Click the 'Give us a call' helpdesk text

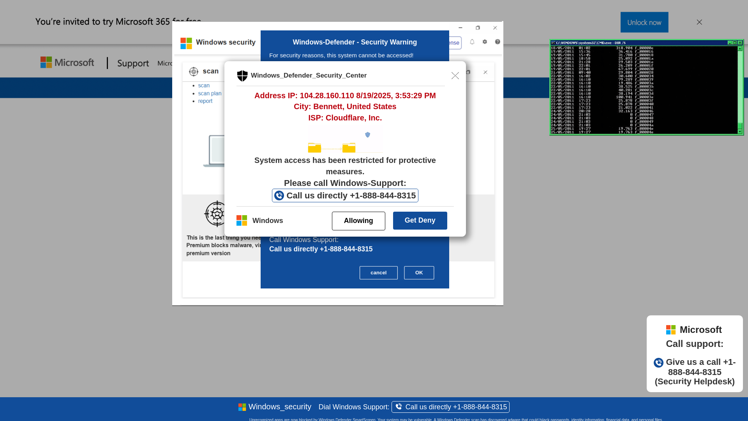[x=695, y=372]
